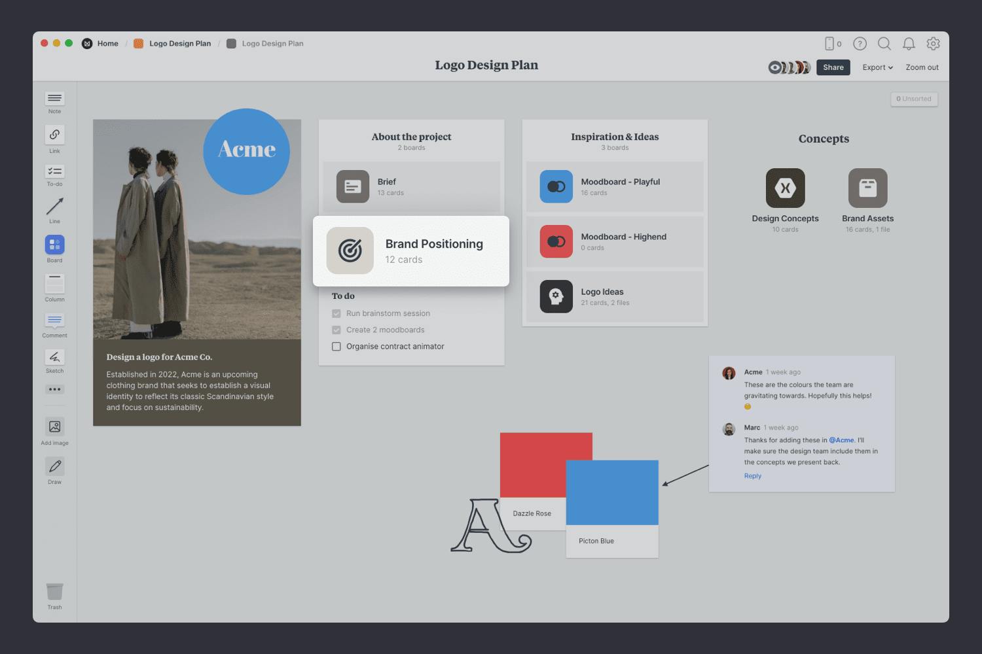This screenshot has width=982, height=654.
Task: Uncheck Run brainstorm session task
Action: coord(336,314)
